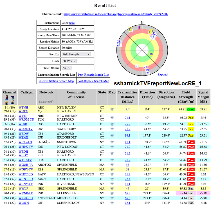The width and height of the screenshot is (211, 205).
Task: Click the shareable rabbitears.info link
Action: [x=116, y=14]
